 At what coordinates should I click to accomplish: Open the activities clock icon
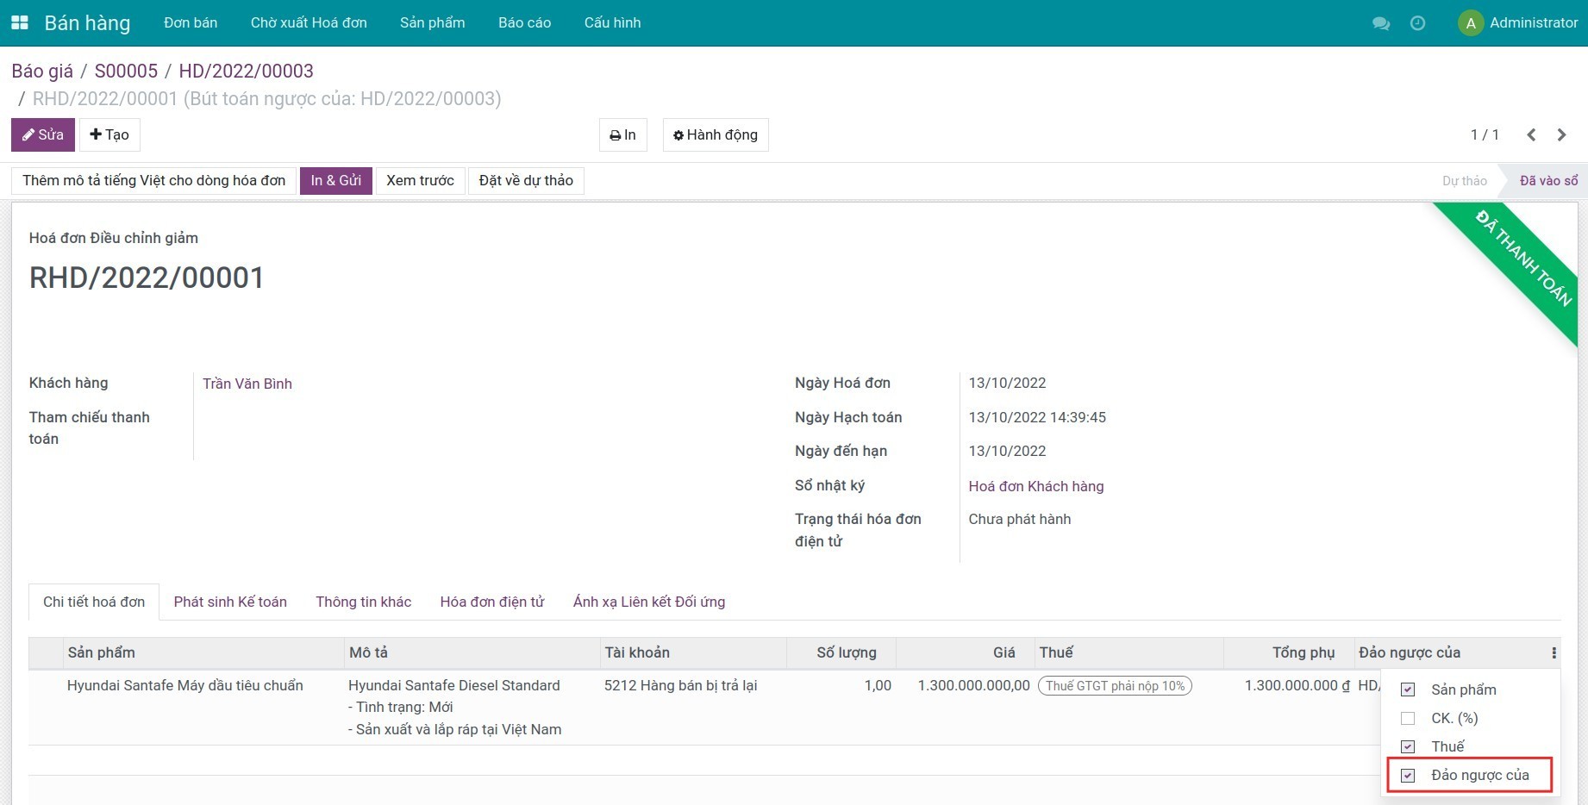click(x=1417, y=23)
